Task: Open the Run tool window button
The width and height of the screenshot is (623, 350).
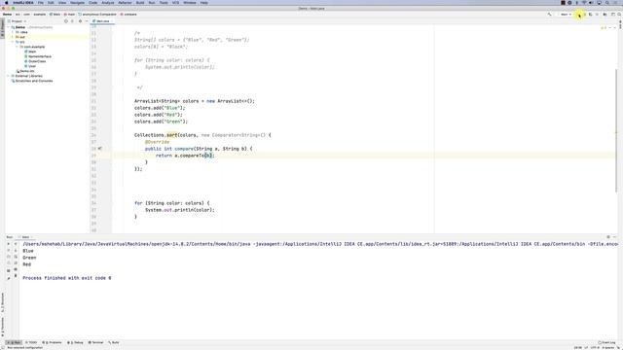Action: click(x=14, y=342)
